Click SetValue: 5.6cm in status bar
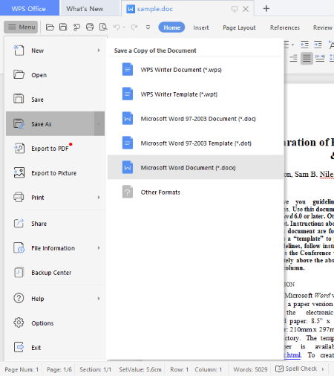 pos(140,369)
